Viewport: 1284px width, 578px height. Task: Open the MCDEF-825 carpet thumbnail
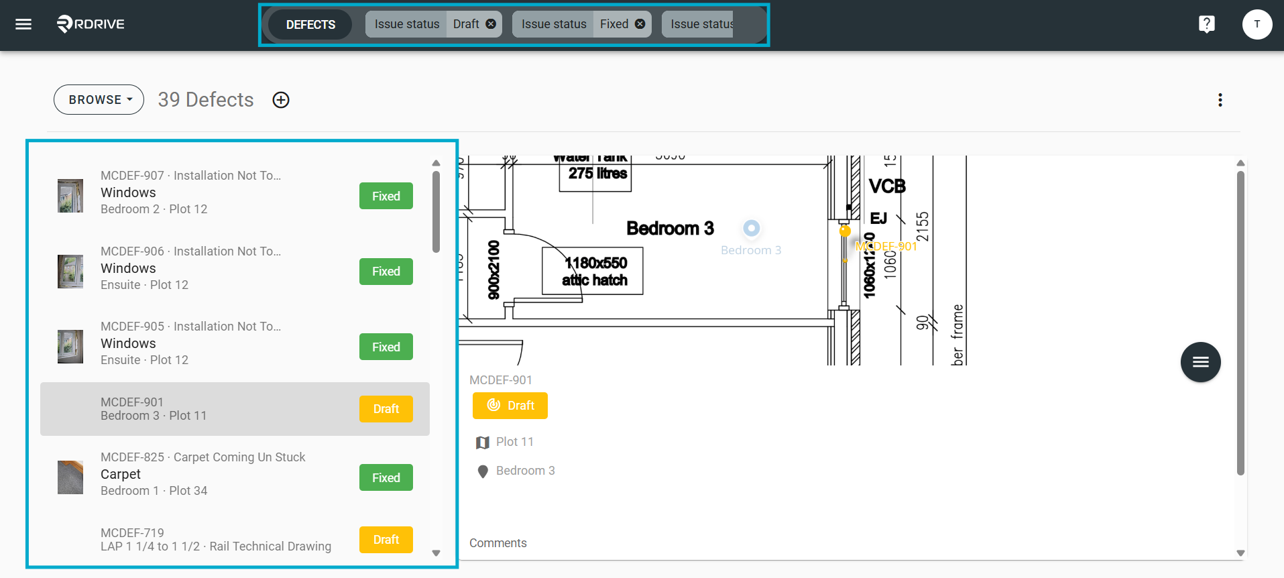pyautogui.click(x=70, y=477)
